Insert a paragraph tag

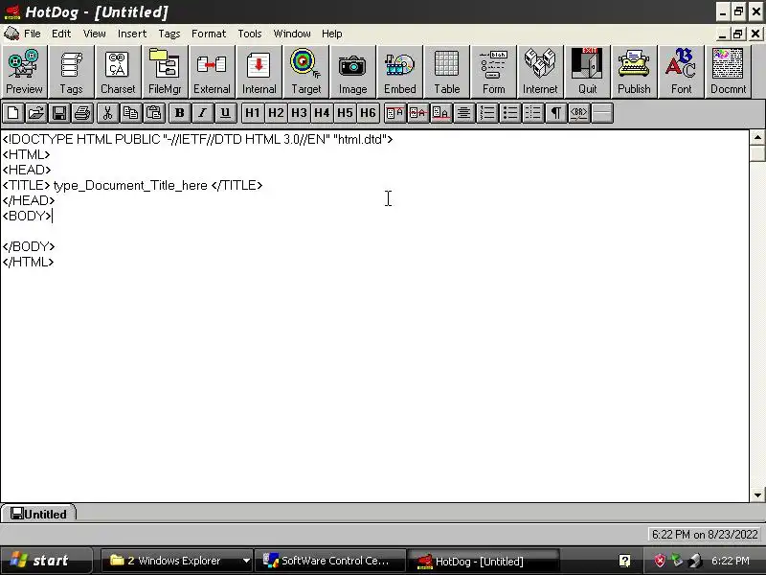point(556,113)
